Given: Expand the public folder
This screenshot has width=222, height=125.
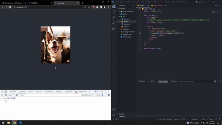Looking at the screenshot, I should (x=124, y=14).
